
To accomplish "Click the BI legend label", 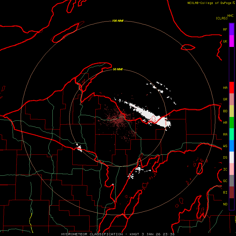I will (x=225, y=192).
